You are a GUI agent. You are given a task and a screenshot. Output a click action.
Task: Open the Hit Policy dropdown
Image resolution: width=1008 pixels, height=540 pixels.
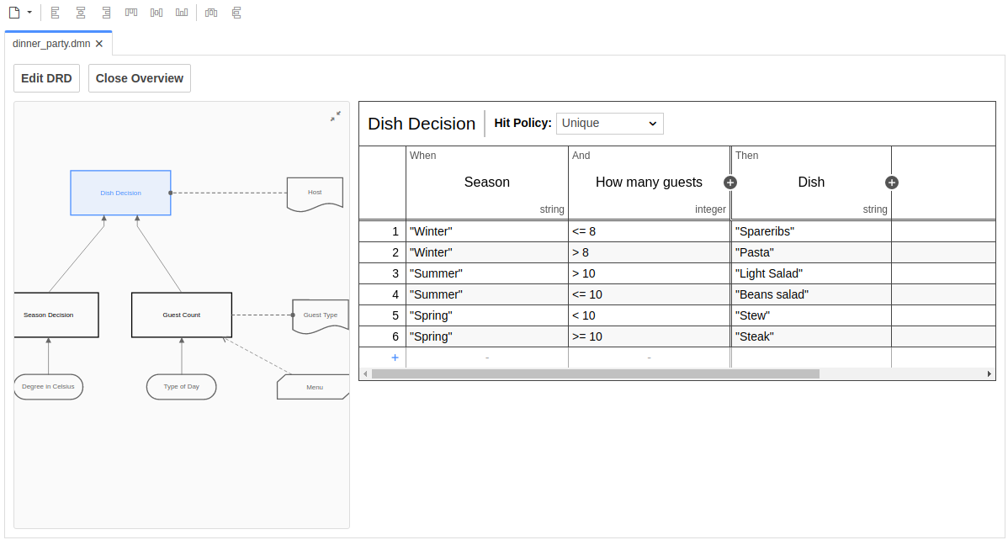pos(609,124)
